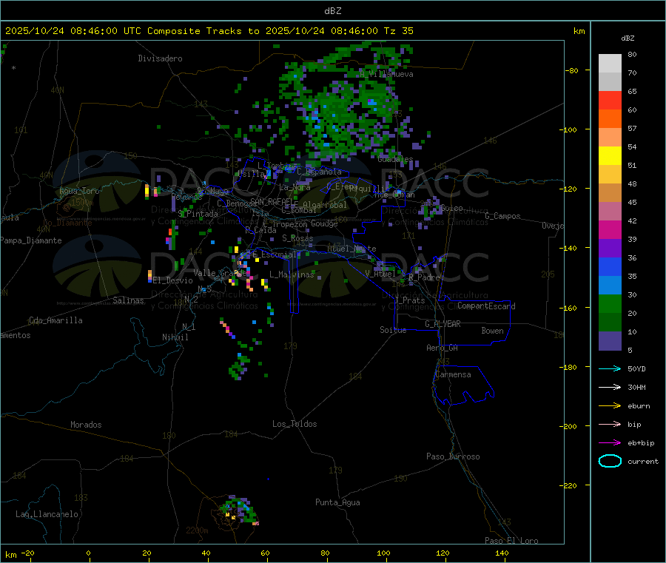Click the 'Guadales' map label
Viewport: 666px width, 563px height.
point(395,159)
